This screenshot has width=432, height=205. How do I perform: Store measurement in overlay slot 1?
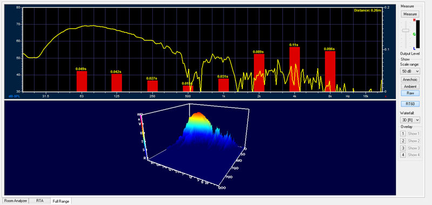point(403,133)
